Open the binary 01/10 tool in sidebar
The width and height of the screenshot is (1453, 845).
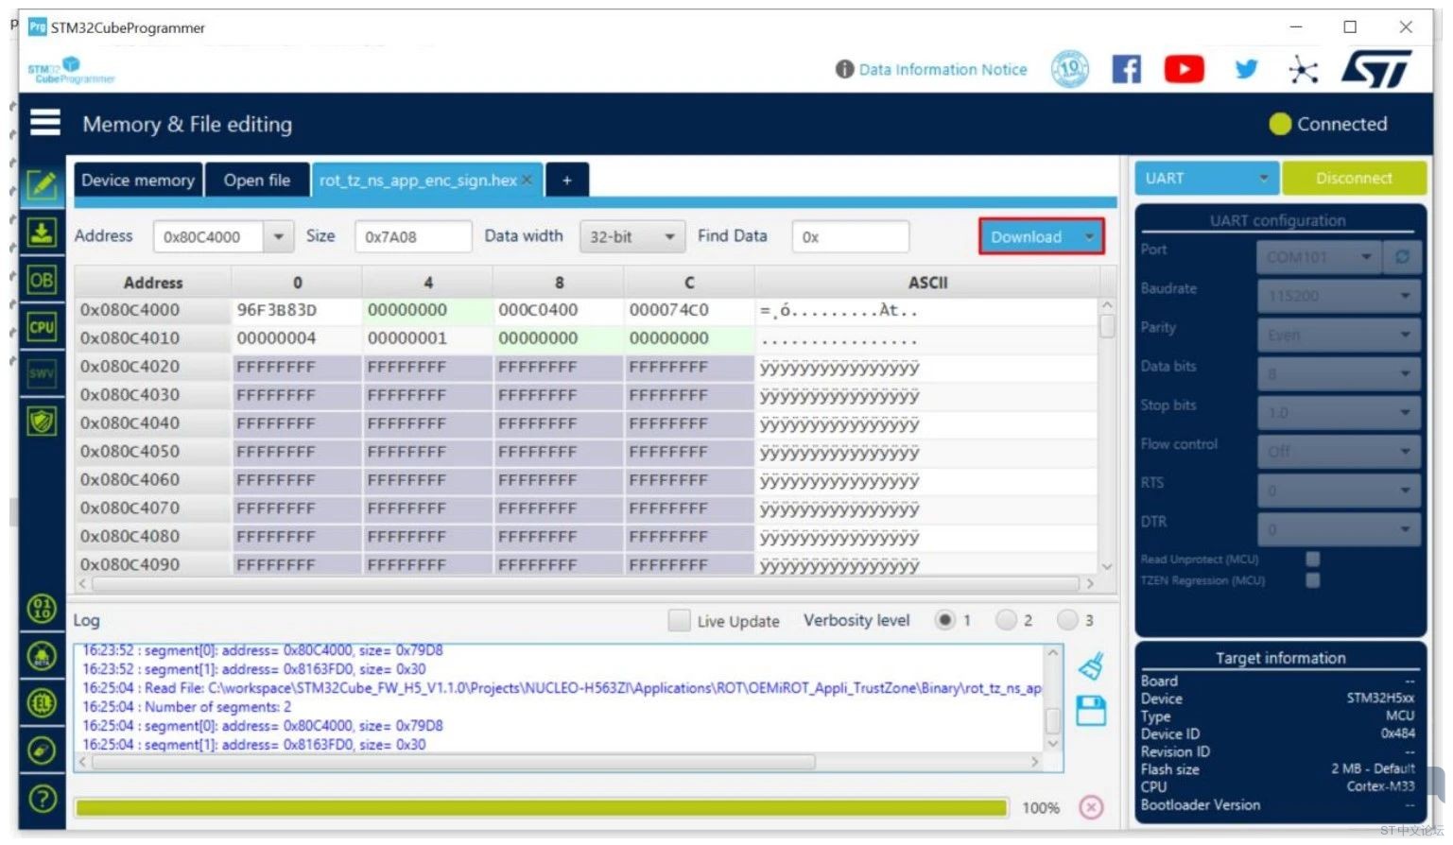tap(43, 609)
